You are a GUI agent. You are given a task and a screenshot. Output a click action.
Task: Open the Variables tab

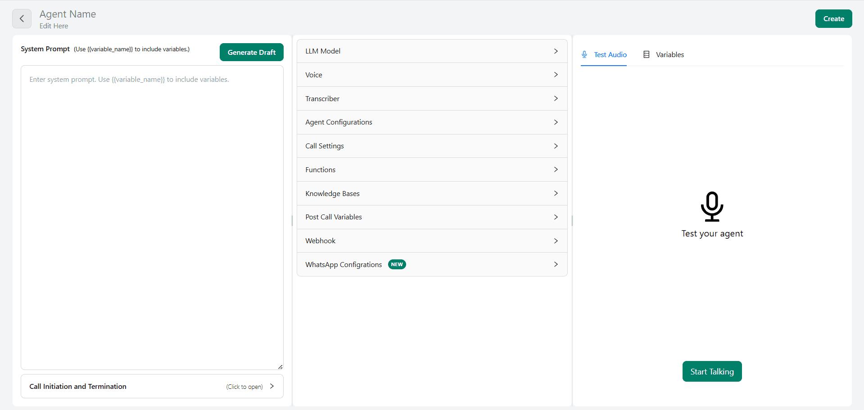[664, 55]
